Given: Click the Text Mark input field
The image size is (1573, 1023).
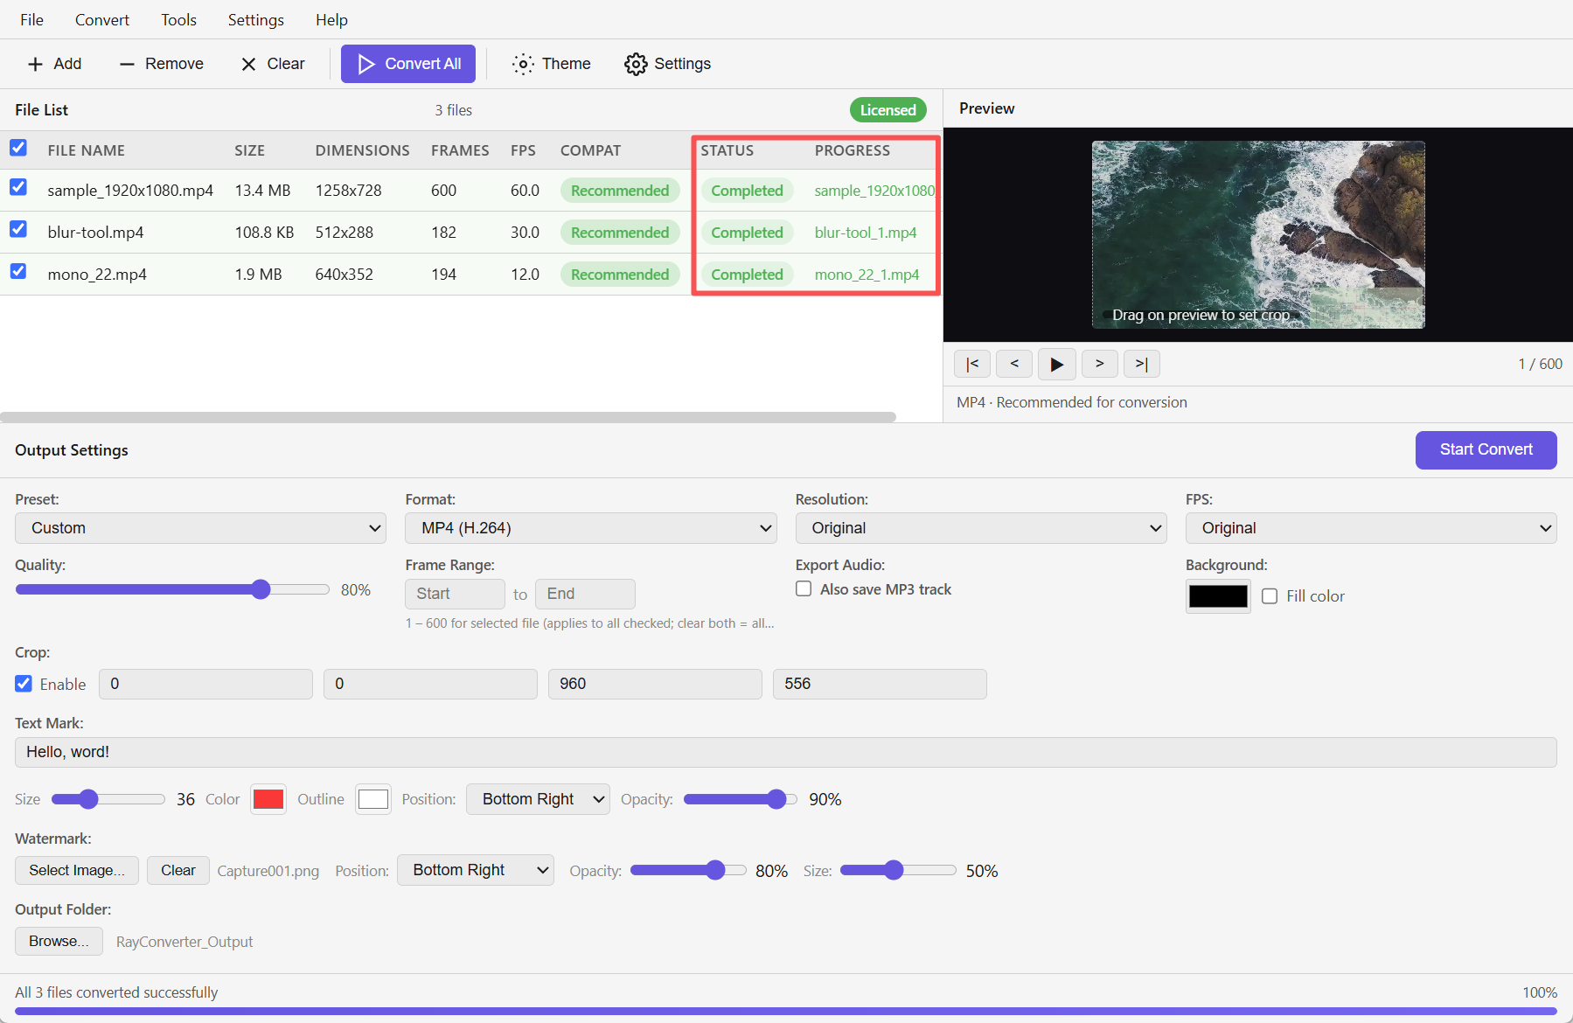Looking at the screenshot, I should coord(785,752).
